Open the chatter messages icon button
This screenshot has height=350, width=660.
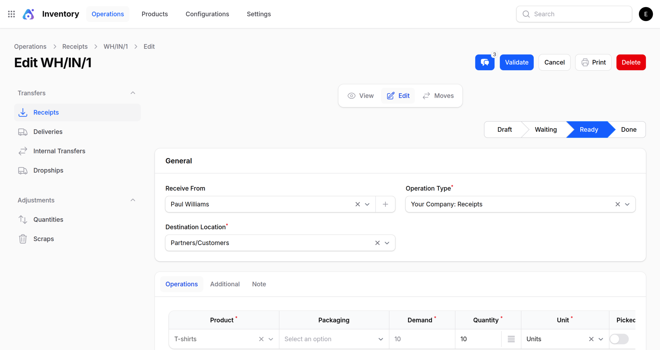coord(484,62)
